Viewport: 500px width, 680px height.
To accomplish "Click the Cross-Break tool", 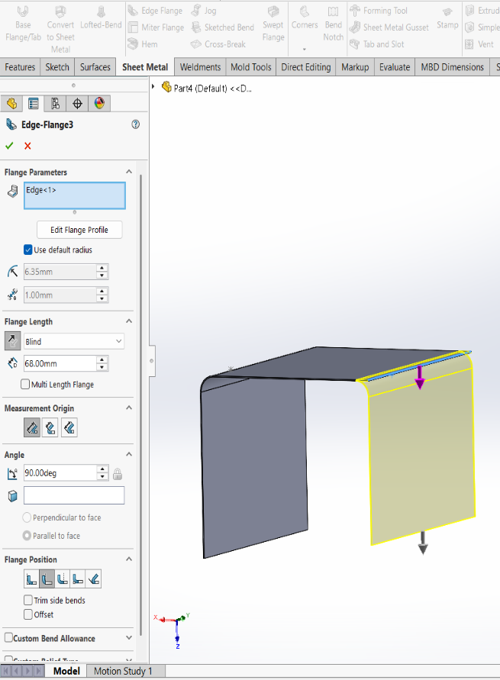I will point(218,44).
